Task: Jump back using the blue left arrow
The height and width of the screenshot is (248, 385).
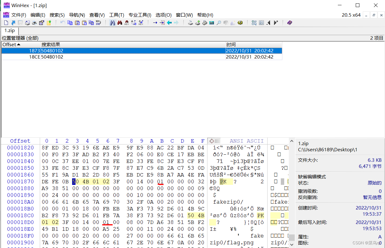Action: [169, 22]
